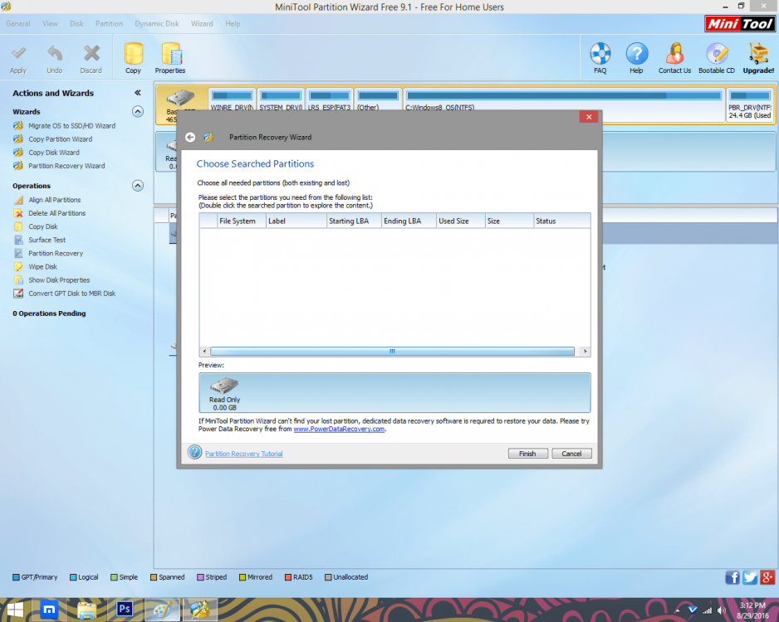Image resolution: width=779 pixels, height=622 pixels.
Task: Click the horizontal scrollbar thumb in list
Action: pyautogui.click(x=392, y=351)
